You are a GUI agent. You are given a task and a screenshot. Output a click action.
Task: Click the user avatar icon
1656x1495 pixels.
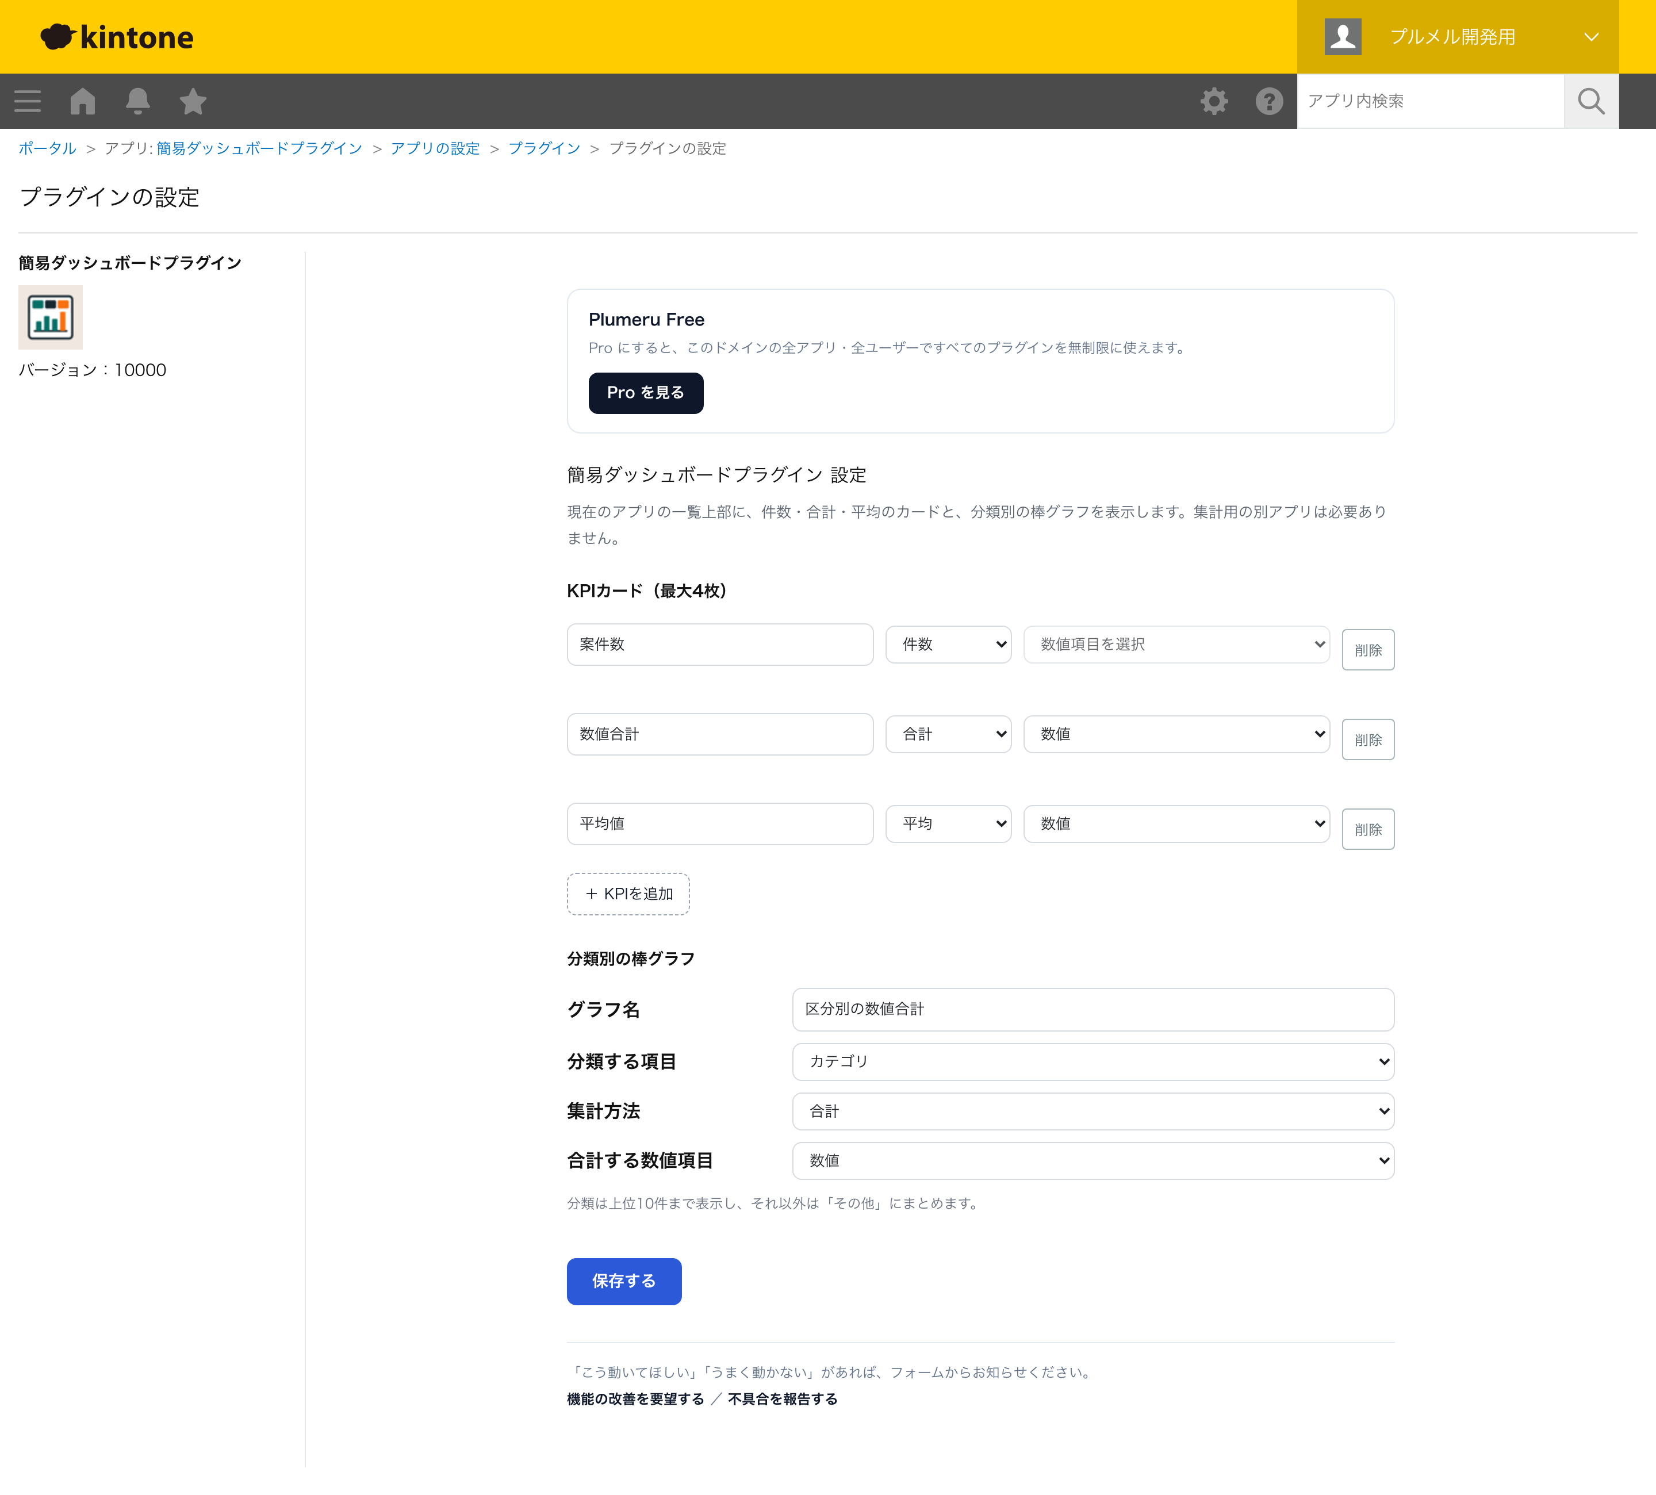[1343, 37]
